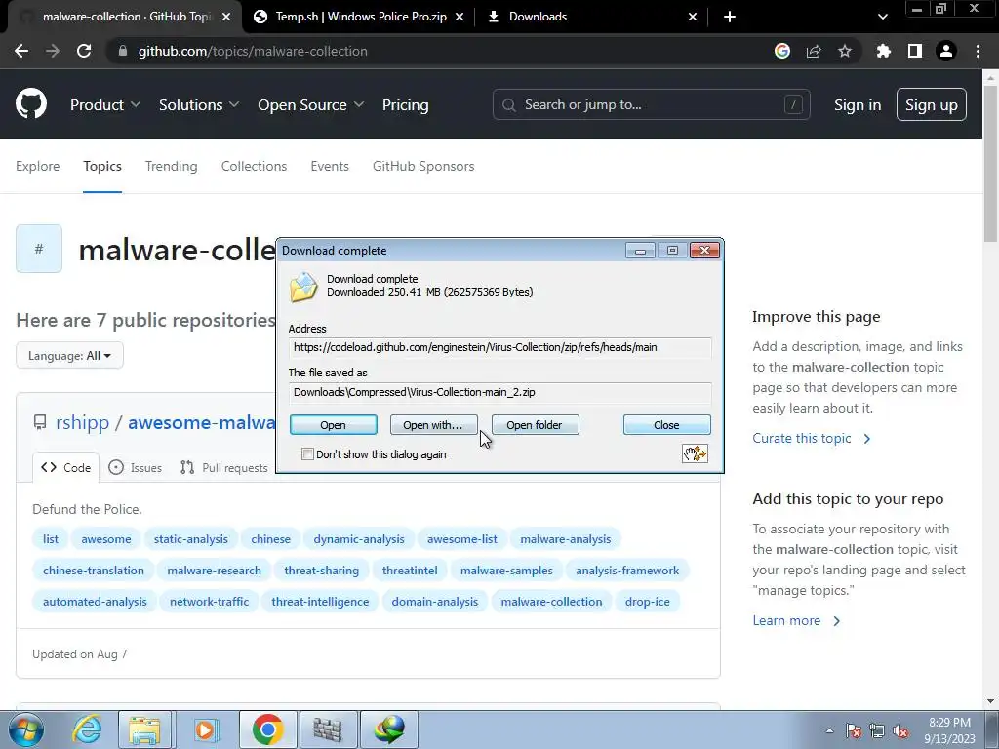Open the rshipp user link
The image size is (999, 749).
pos(82,422)
